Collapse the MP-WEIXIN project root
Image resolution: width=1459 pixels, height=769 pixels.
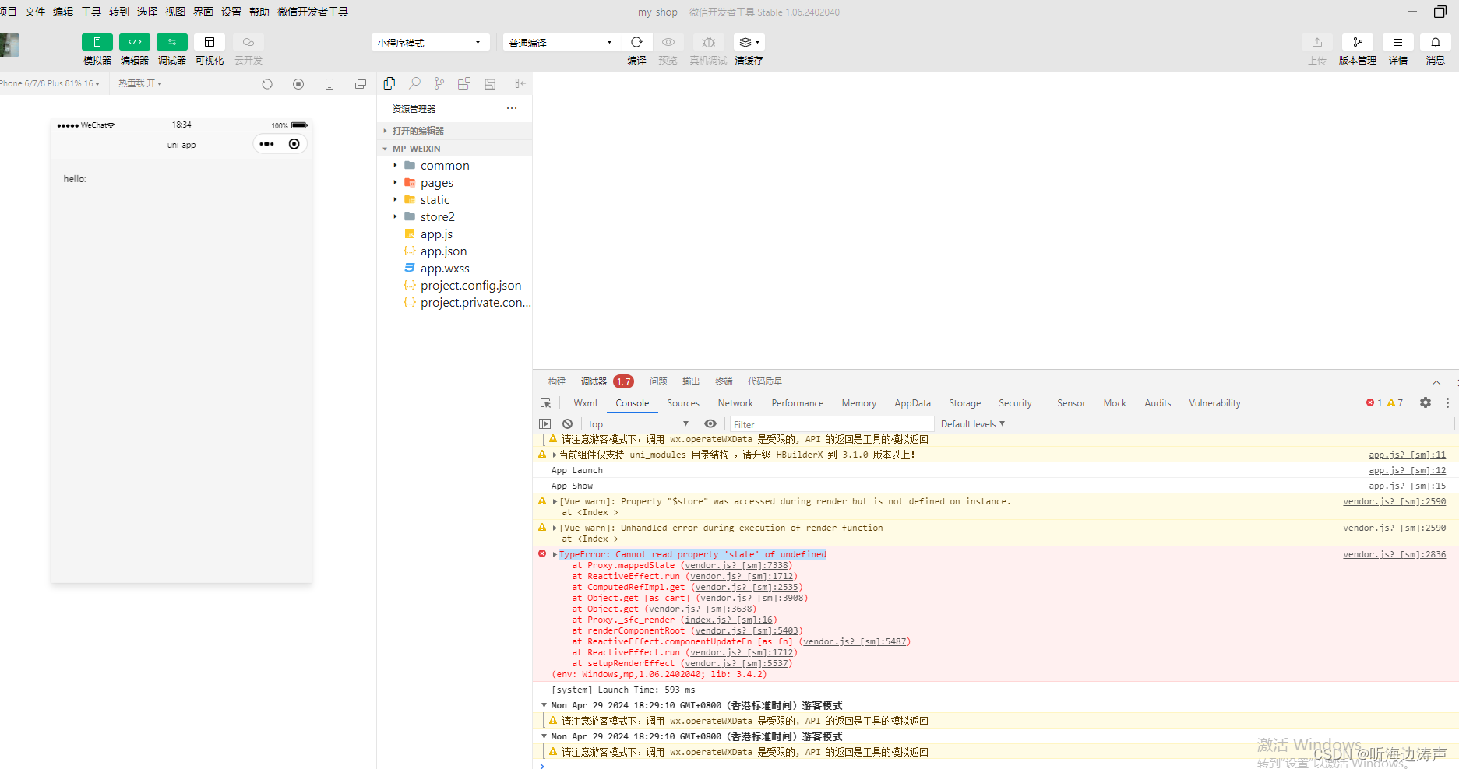455,149
